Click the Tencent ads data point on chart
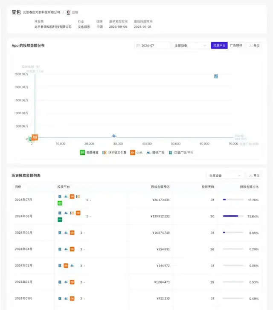273x310 pixels. (114, 136)
